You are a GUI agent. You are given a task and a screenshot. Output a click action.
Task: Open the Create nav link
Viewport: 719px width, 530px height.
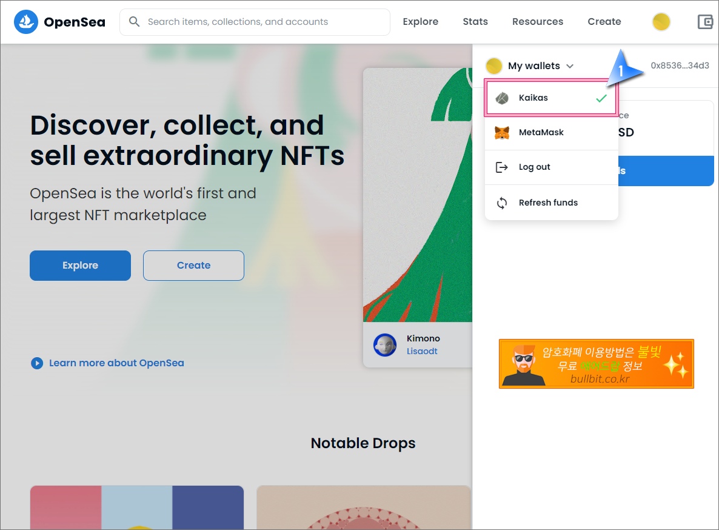pyautogui.click(x=604, y=22)
